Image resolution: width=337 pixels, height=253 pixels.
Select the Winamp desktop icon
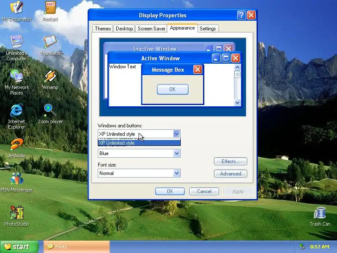[50, 80]
